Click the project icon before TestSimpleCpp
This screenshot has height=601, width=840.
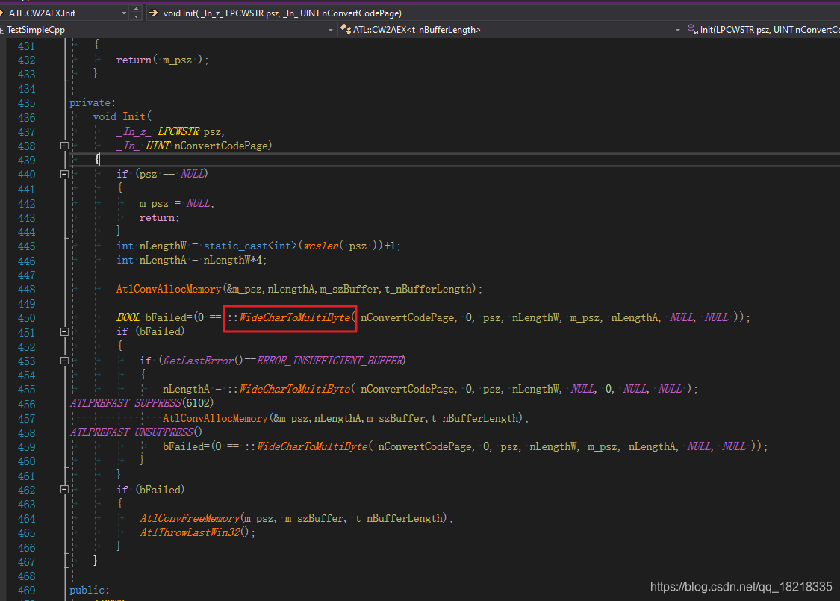(3, 30)
